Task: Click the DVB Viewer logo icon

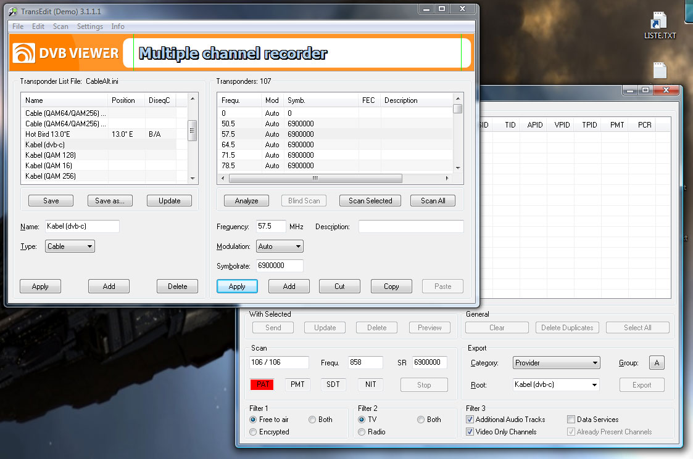Action: [23, 53]
